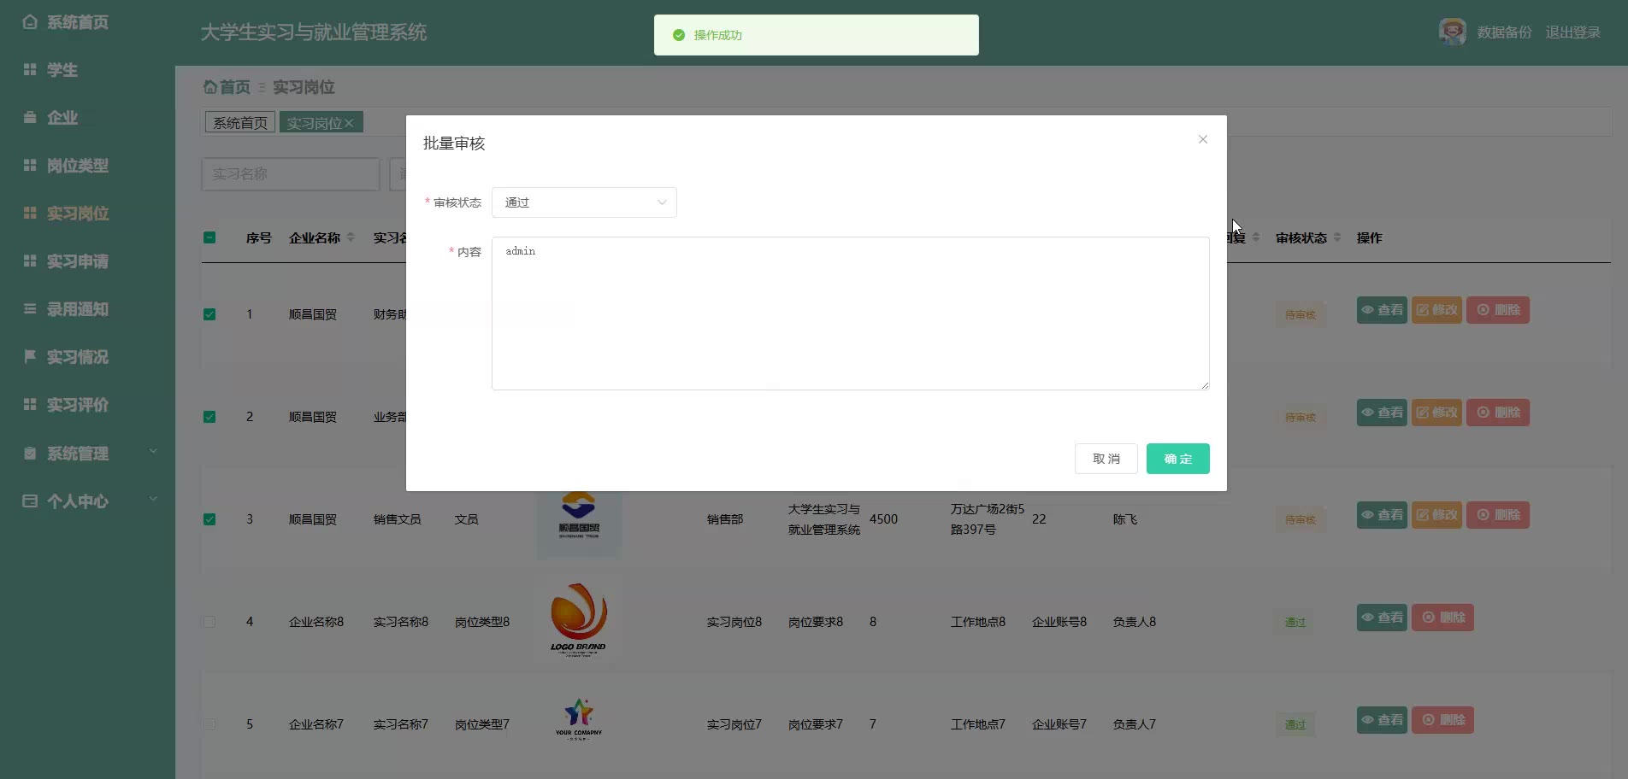
Task: Open 实习申请 in the sidebar menu
Action: [x=77, y=261]
